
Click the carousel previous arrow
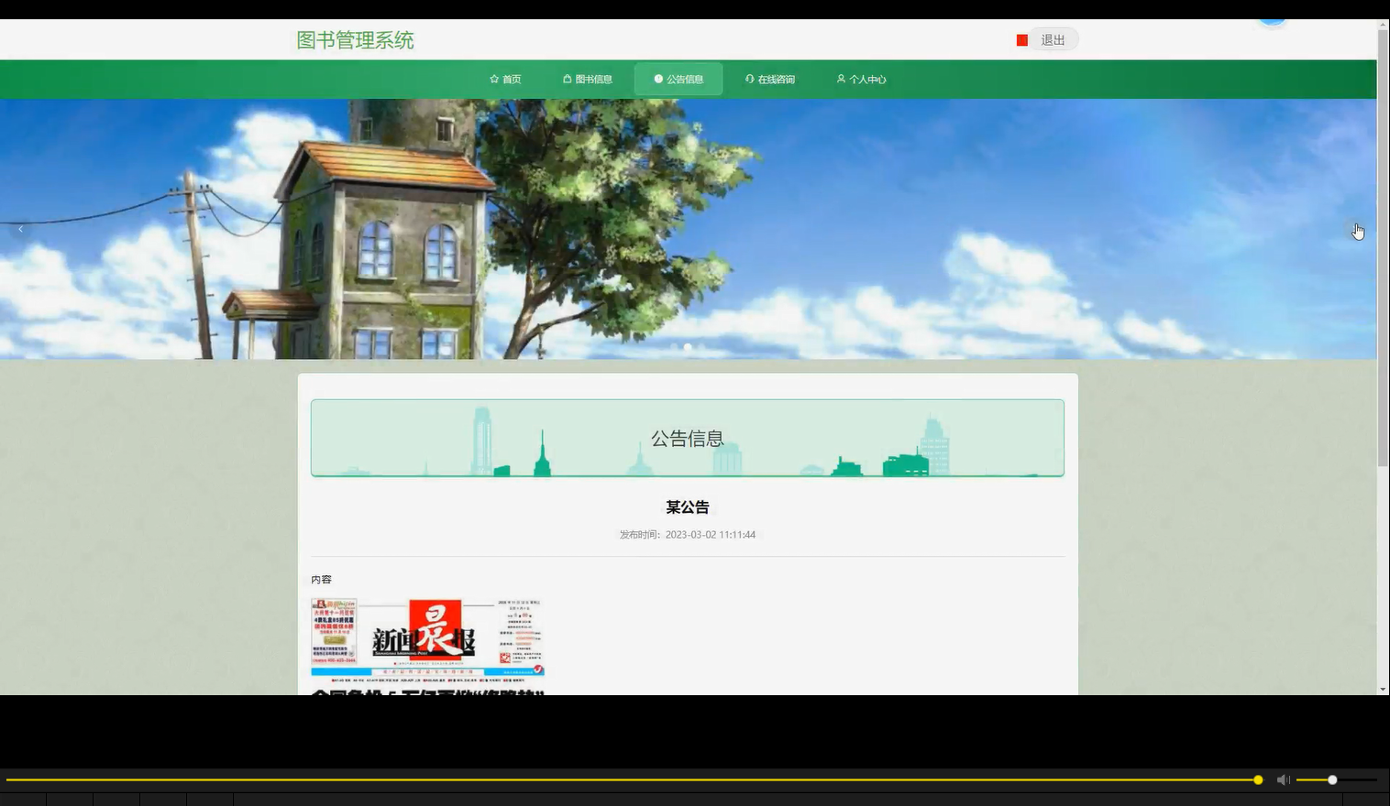(20, 228)
